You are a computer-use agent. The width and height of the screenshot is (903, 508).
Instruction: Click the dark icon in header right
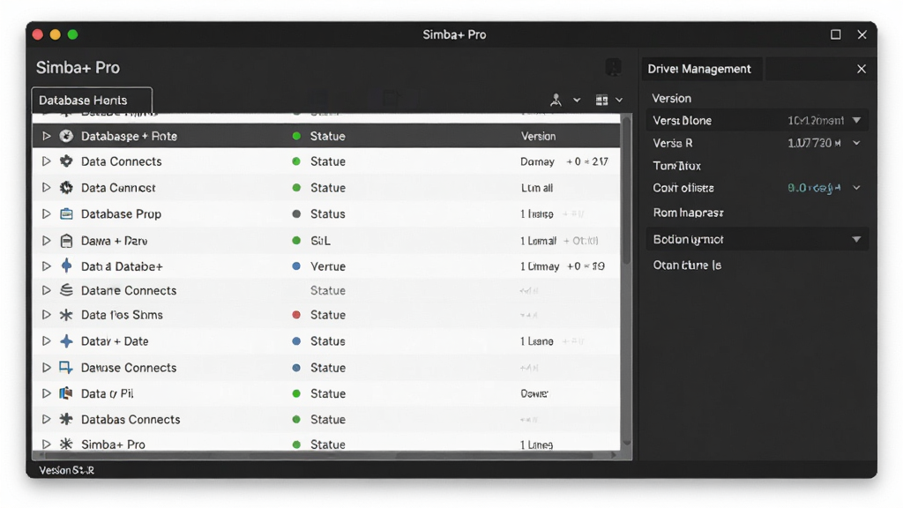[x=614, y=67]
